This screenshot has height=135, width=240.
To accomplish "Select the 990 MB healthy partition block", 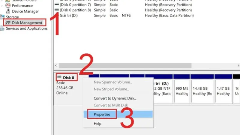I will (181, 91).
